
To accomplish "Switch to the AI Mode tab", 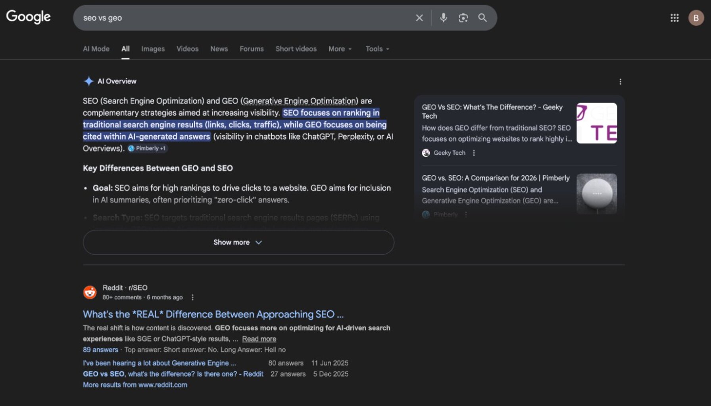I will [96, 49].
